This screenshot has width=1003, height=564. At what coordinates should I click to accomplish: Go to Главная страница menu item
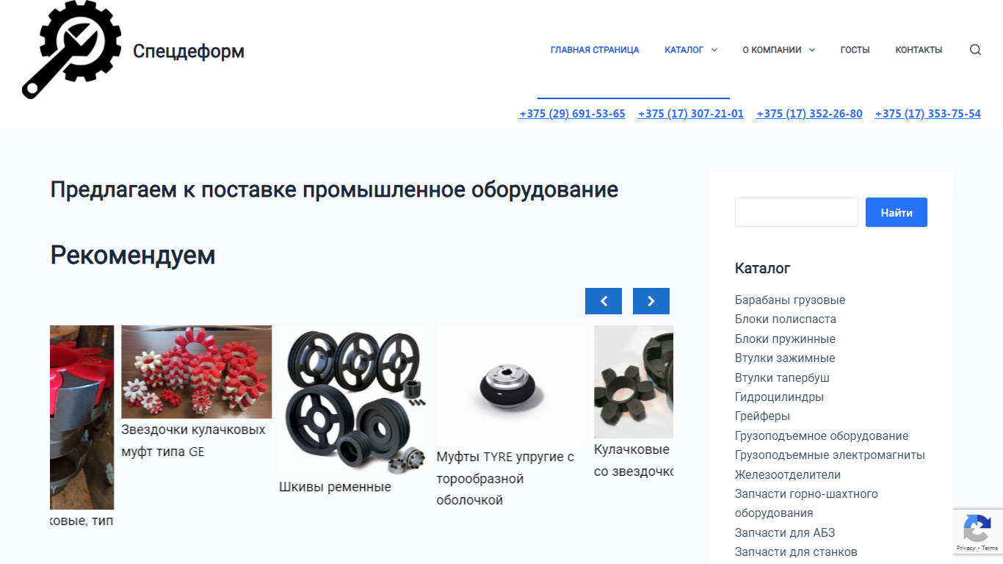point(595,50)
